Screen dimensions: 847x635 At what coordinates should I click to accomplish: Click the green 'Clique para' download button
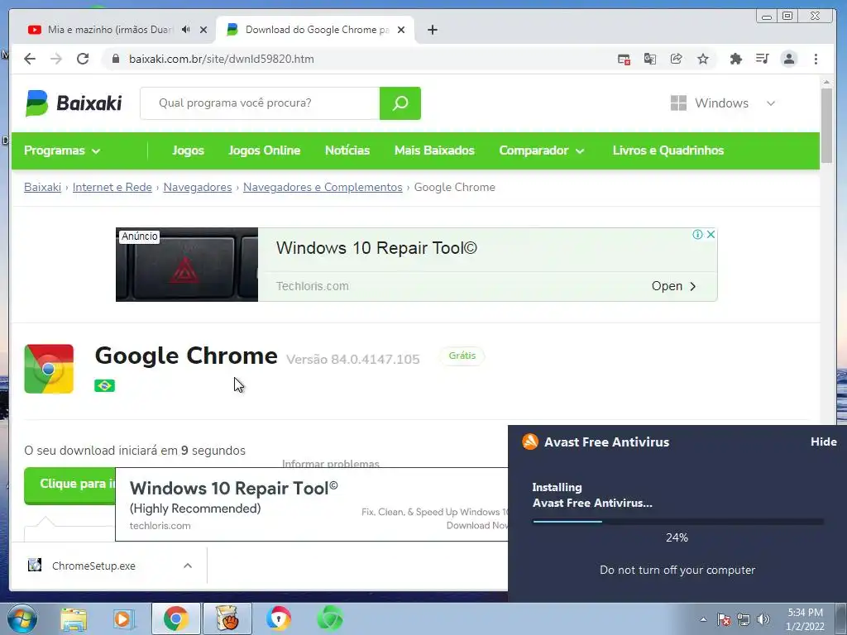point(69,485)
